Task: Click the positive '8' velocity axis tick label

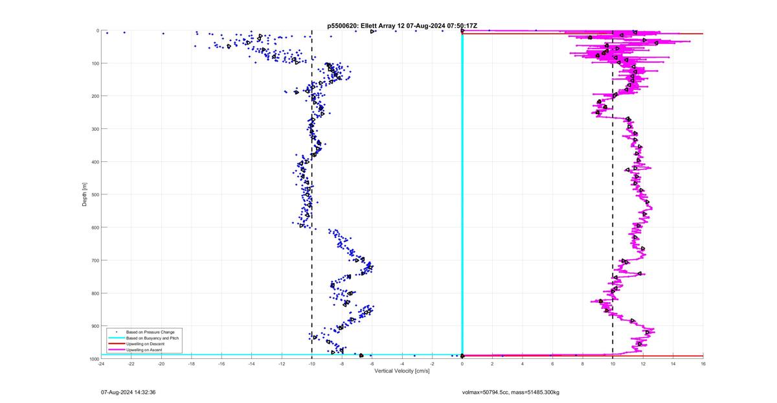Action: [x=583, y=363]
